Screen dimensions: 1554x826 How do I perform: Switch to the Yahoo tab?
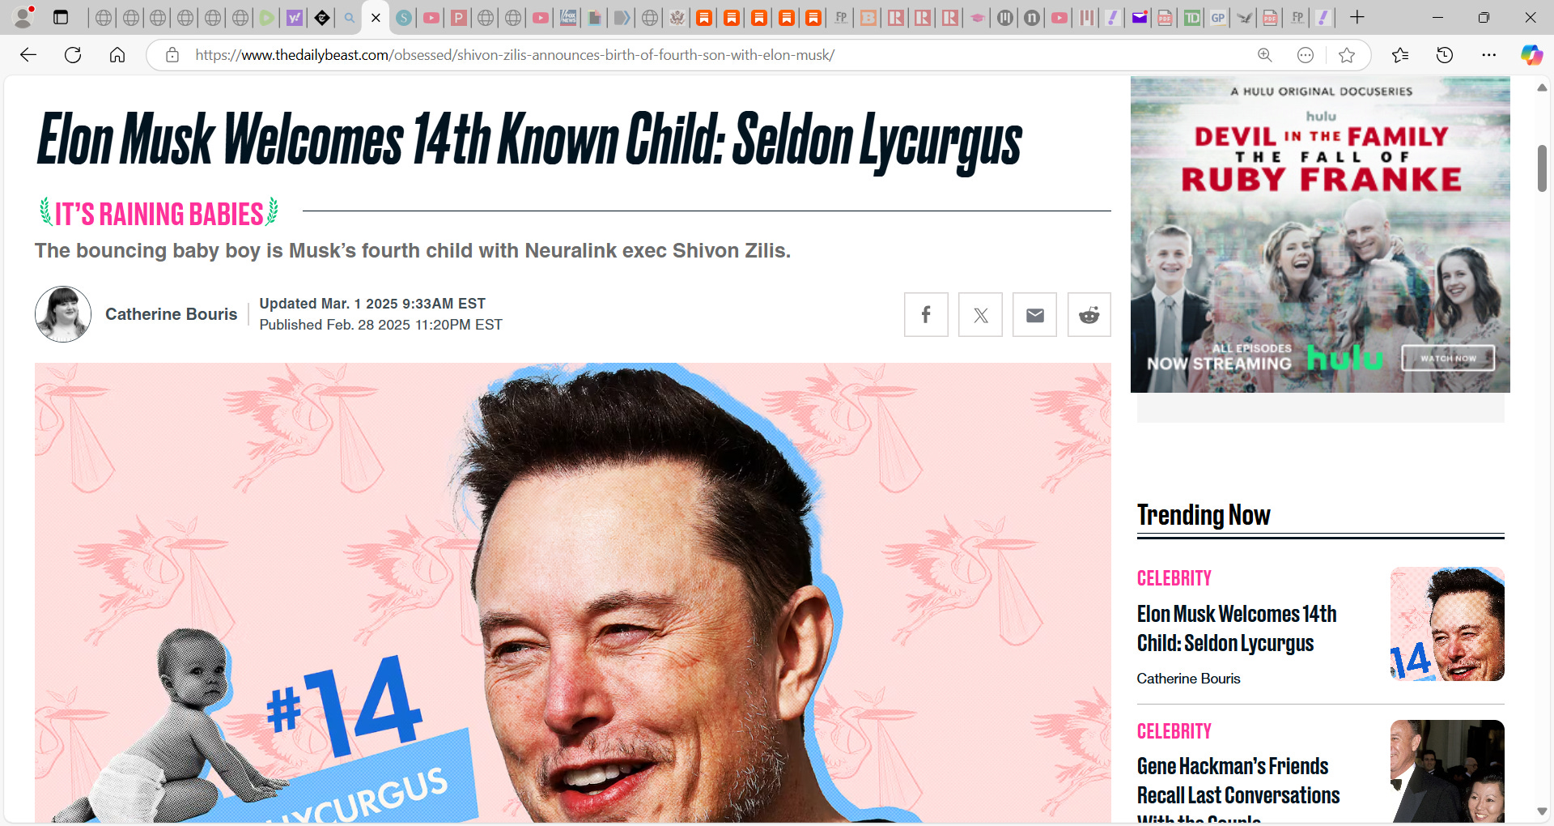tap(295, 18)
